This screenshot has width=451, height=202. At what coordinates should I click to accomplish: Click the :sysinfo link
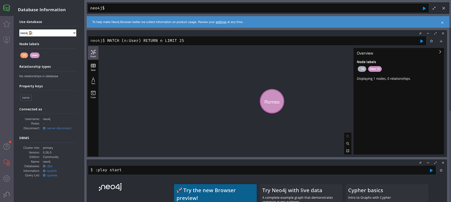(x=50, y=171)
